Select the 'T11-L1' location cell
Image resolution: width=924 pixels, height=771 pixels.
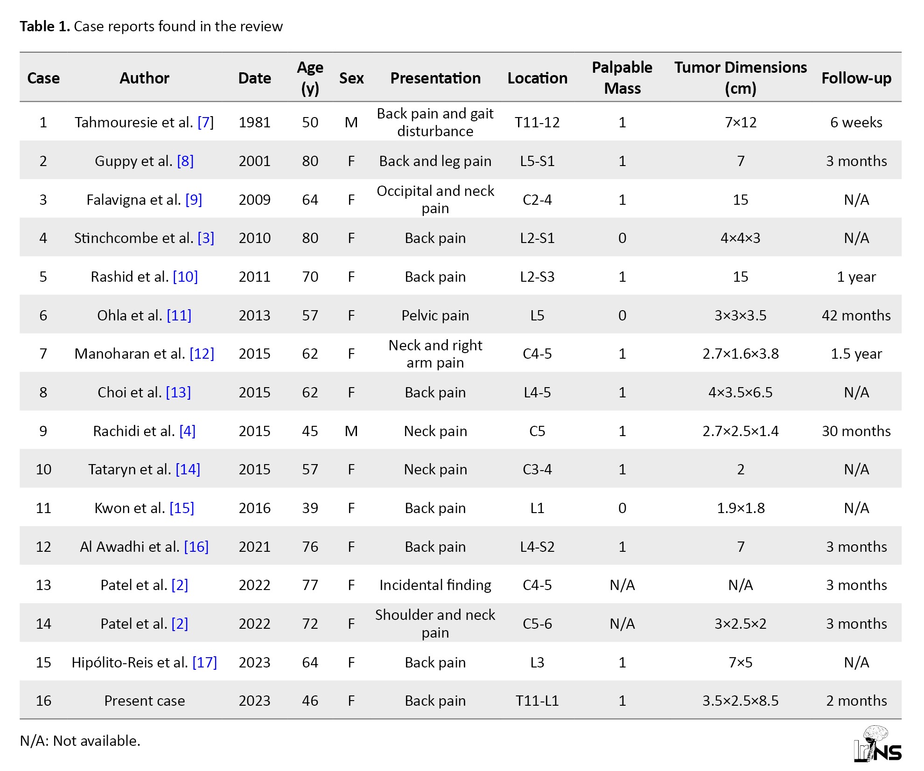tap(537, 701)
